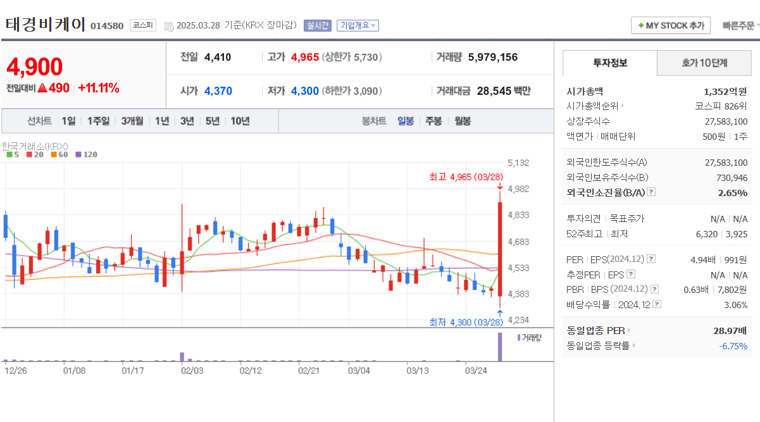Screen dimensions: 760x422
Task: Open help icon next to 배당수익률 2024.12
Action: pos(657,304)
